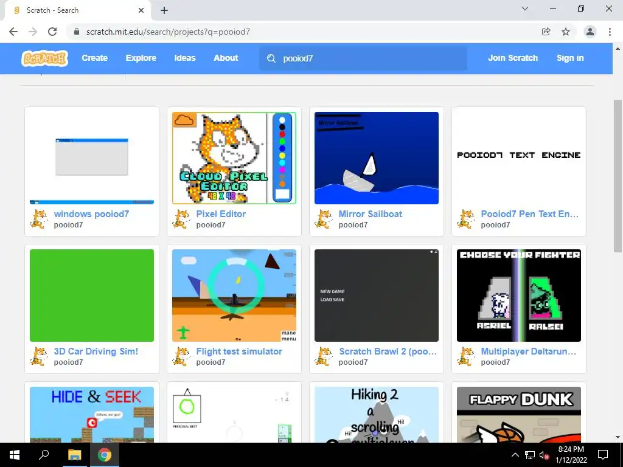Open the 3D Car Driving Sim! title link
623x467 pixels.
coord(96,351)
